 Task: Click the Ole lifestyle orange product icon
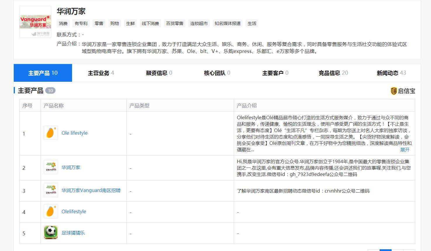[x=51, y=133]
